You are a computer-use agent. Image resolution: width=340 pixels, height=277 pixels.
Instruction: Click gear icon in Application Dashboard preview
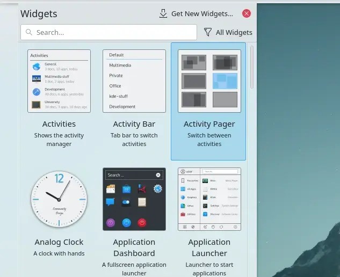tap(157, 189)
